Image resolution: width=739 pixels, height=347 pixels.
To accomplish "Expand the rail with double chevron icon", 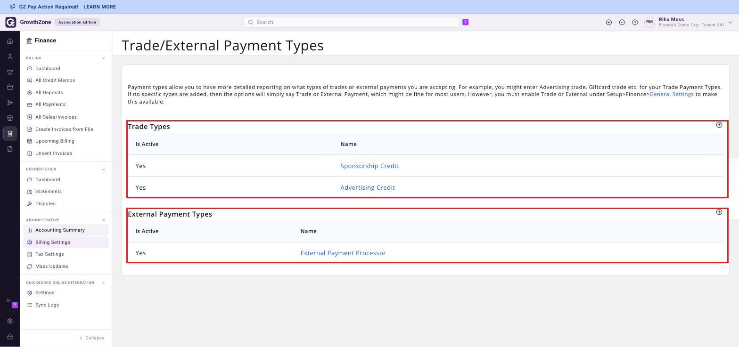I will (8, 300).
